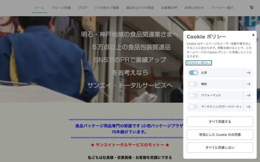Click the マーケティング/サードパーティ label text
260x162 pixels.
(x=221, y=107)
